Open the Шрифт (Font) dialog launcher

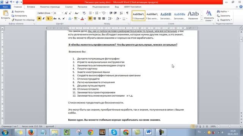coord(85,24)
